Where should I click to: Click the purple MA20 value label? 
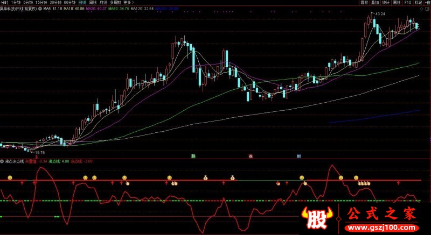pos(96,9)
